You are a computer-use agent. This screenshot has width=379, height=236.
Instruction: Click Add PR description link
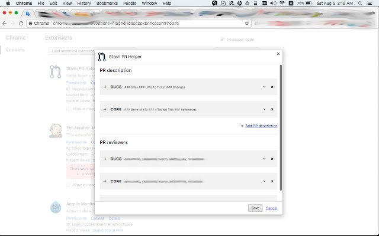[261, 126]
